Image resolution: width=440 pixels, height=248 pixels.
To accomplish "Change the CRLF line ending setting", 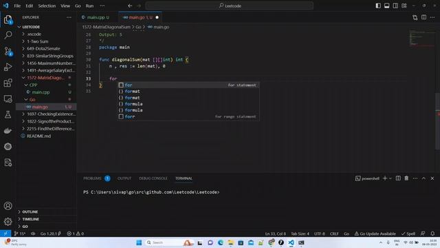I will 334,234.
